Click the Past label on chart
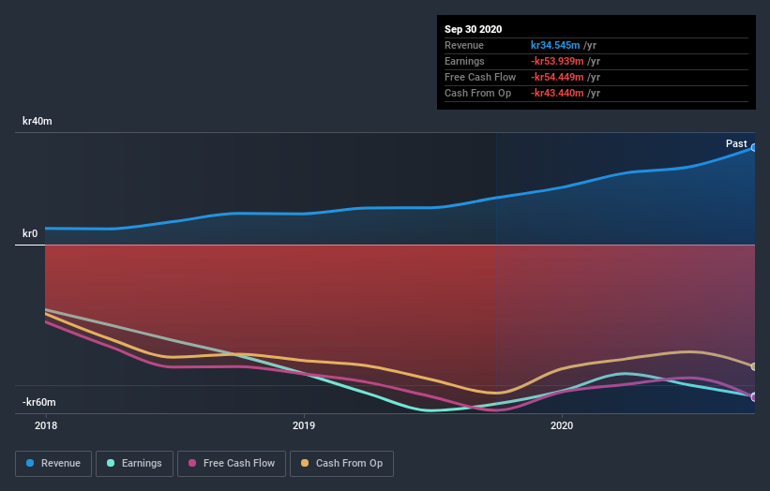Image resolution: width=770 pixels, height=491 pixels. pos(736,143)
